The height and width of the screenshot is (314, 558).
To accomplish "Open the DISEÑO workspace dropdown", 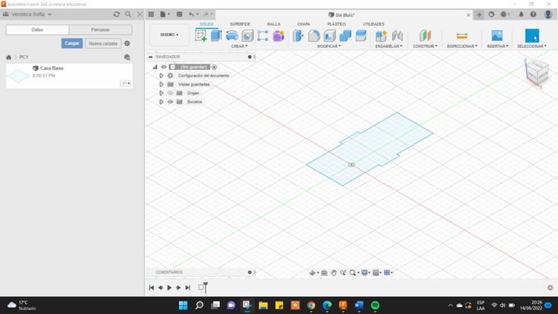I will tap(169, 35).
